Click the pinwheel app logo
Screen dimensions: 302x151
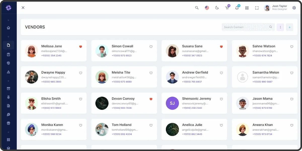pyautogui.click(x=9, y=8)
